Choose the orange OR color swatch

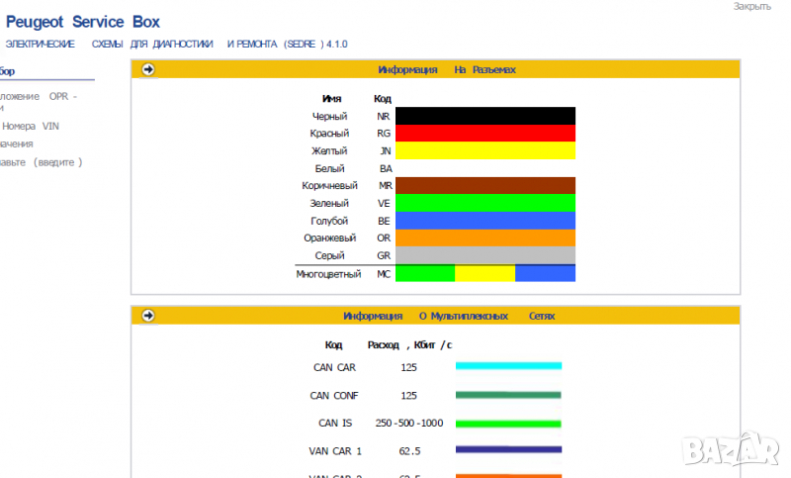click(484, 238)
